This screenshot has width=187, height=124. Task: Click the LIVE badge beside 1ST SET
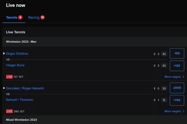click(9, 77)
